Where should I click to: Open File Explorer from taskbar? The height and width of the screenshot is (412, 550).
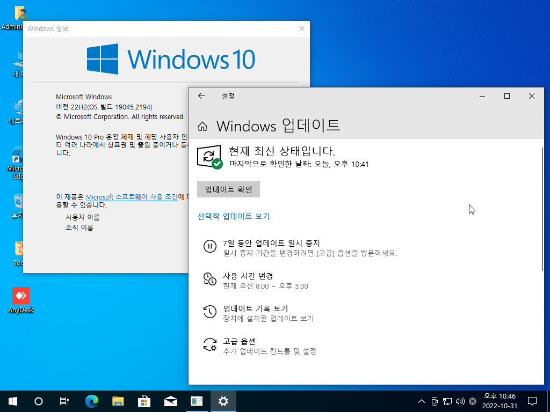tap(118, 401)
